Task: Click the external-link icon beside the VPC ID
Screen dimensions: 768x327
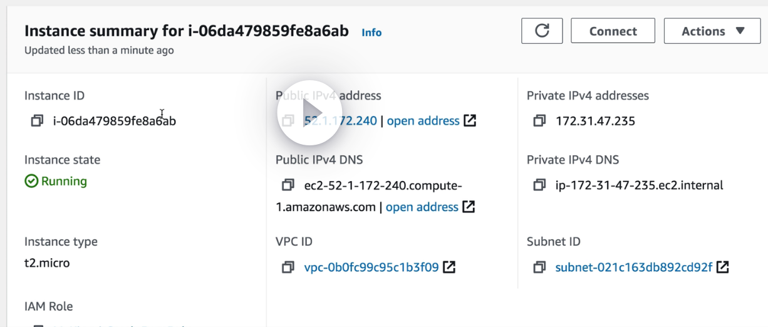Action: click(449, 267)
